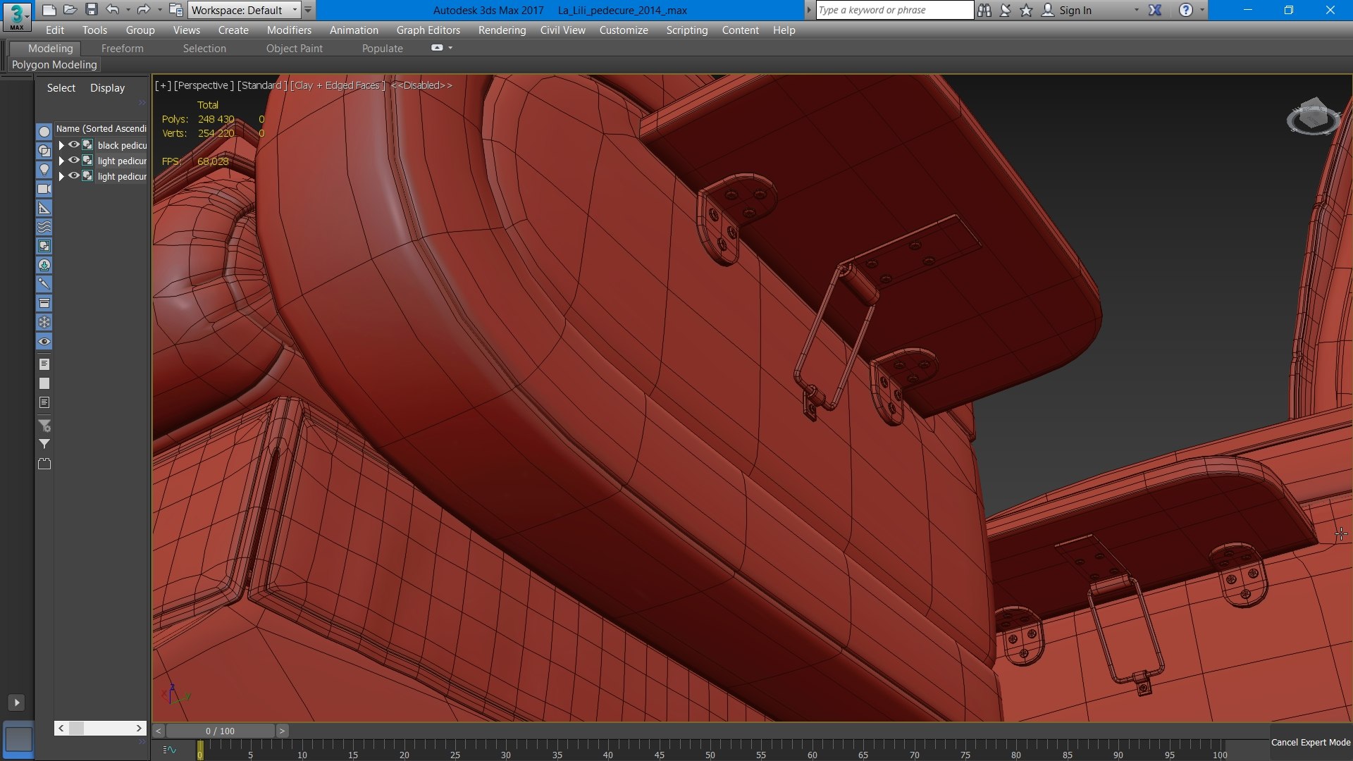The image size is (1353, 761).
Task: Open the Help question mark icon
Action: [x=1186, y=10]
